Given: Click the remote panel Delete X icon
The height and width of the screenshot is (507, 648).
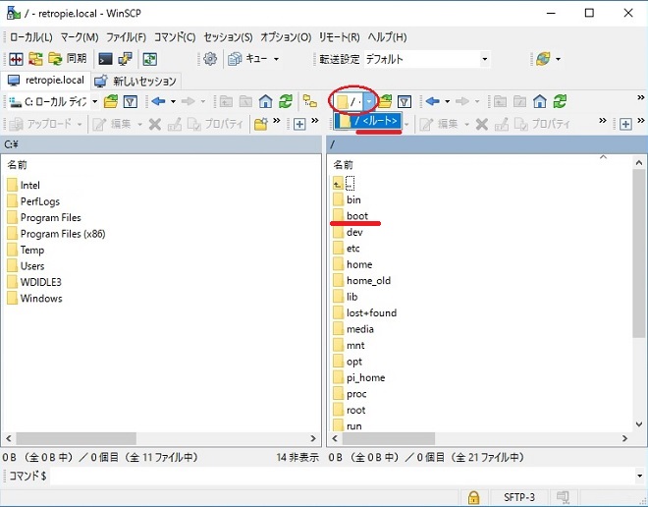Looking at the screenshot, I should [482, 124].
